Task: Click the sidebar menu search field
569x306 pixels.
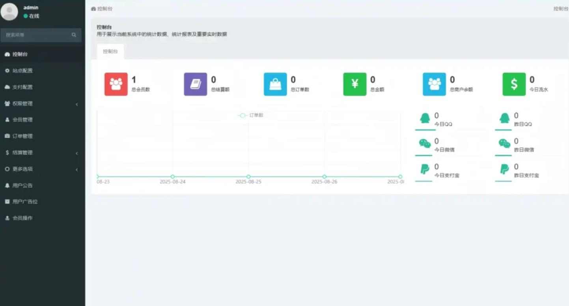Action: (x=41, y=35)
